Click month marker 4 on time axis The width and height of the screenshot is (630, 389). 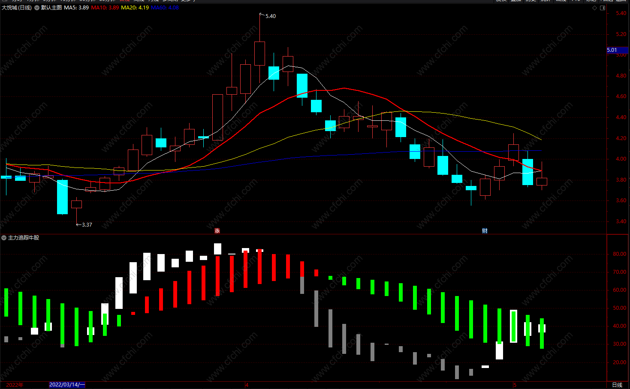tap(247, 385)
